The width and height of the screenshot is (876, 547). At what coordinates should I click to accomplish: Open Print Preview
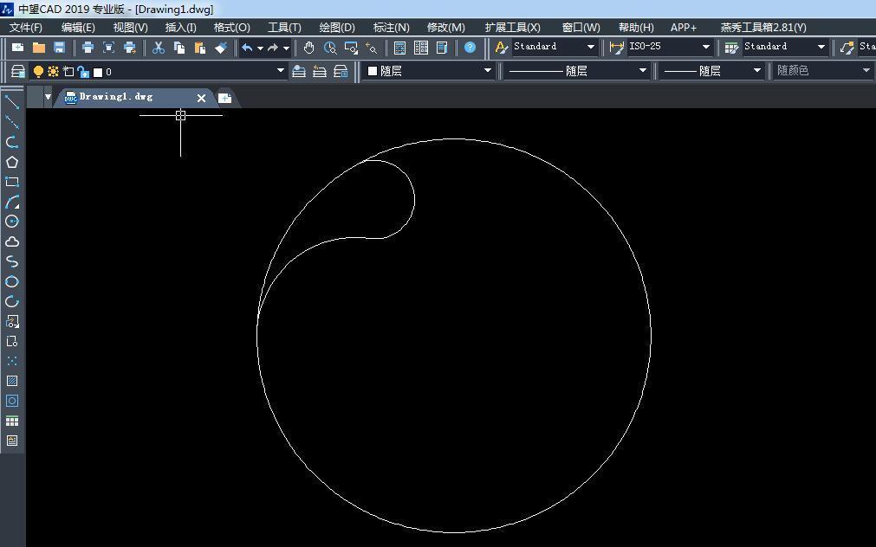(109, 48)
